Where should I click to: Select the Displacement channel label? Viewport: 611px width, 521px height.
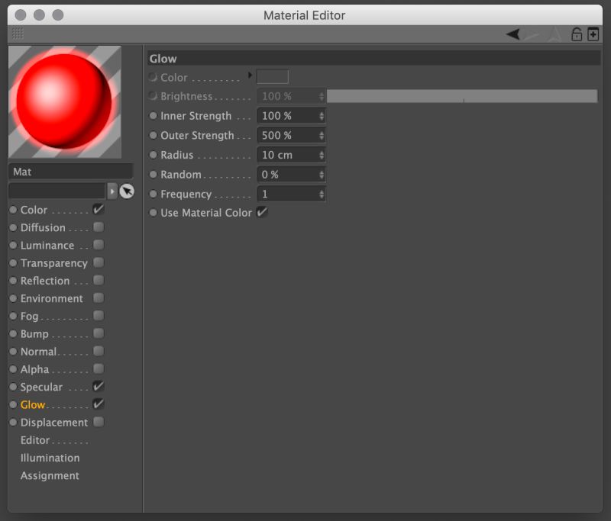53,423
